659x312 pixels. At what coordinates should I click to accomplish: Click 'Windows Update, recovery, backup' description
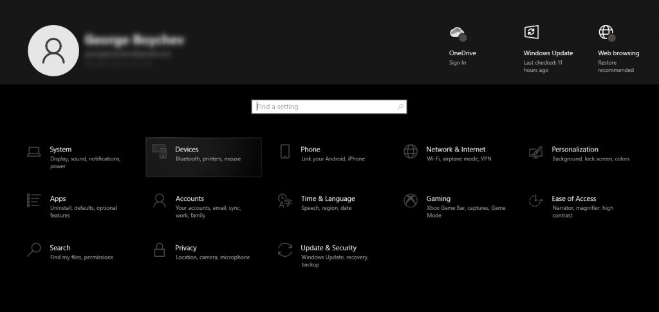coord(335,261)
